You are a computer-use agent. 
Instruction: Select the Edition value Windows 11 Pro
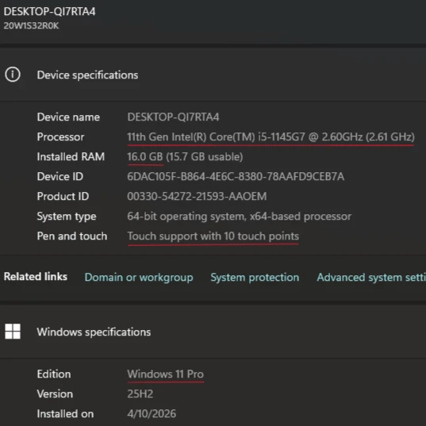(x=166, y=374)
